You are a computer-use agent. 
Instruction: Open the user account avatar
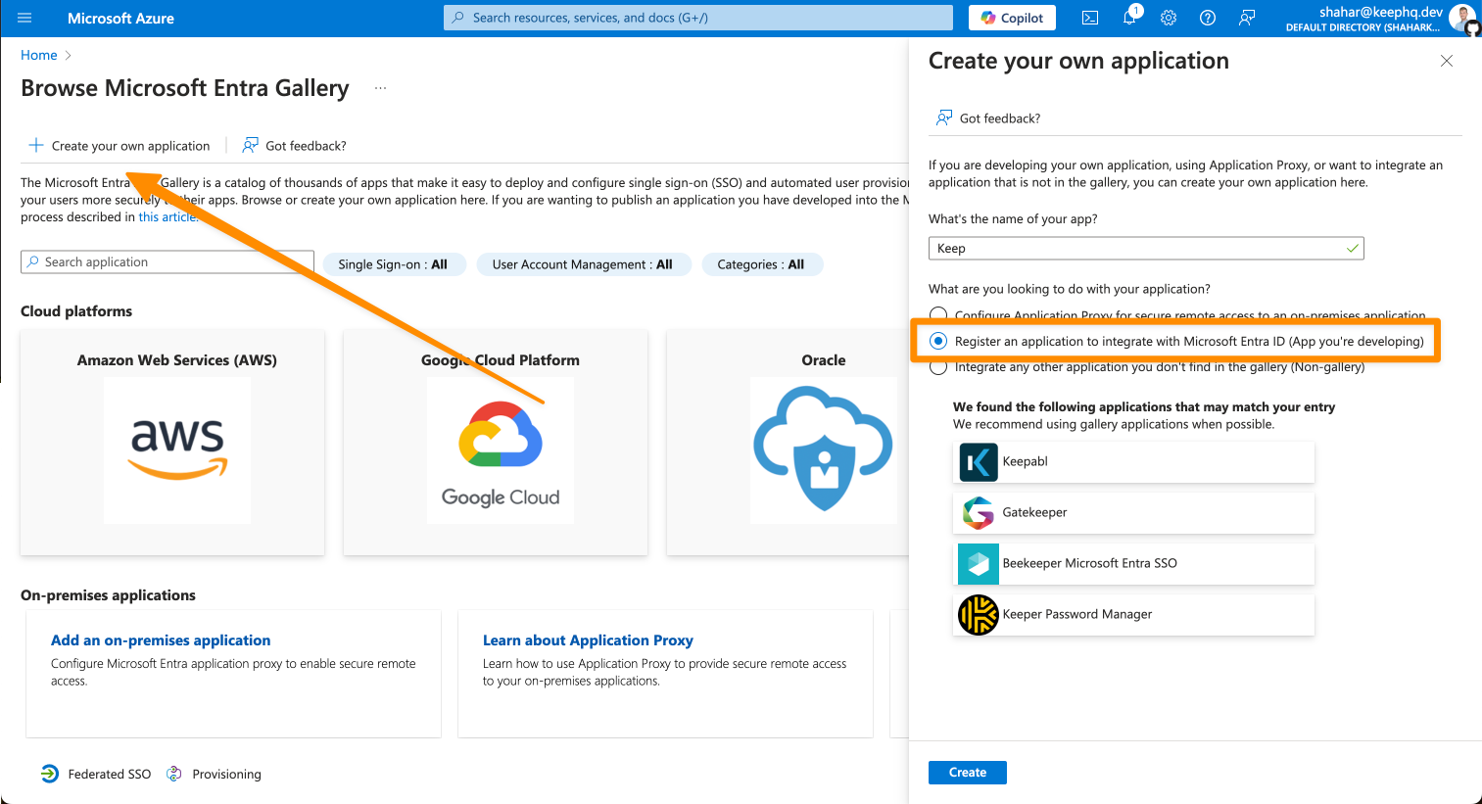(x=1462, y=18)
